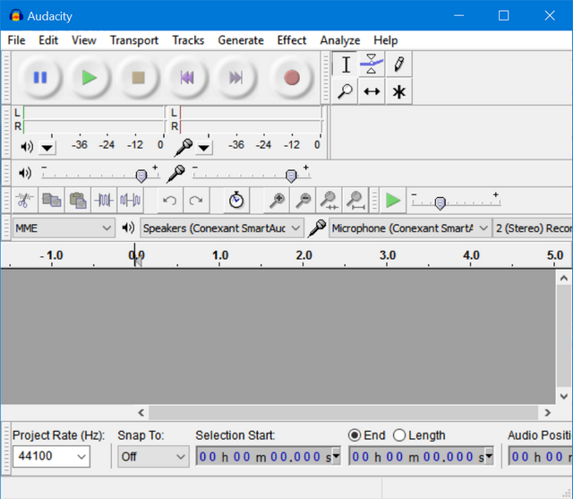Open the Analyze menu
The width and height of the screenshot is (573, 499).
(340, 40)
